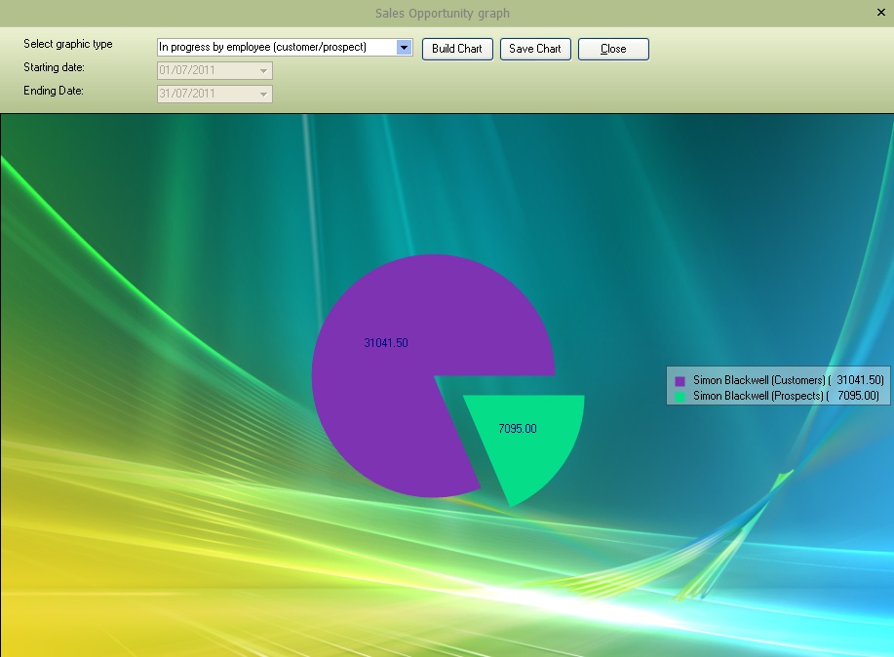Viewport: 894px width, 657px height.
Task: Click the Starting date label
Action: coord(55,67)
